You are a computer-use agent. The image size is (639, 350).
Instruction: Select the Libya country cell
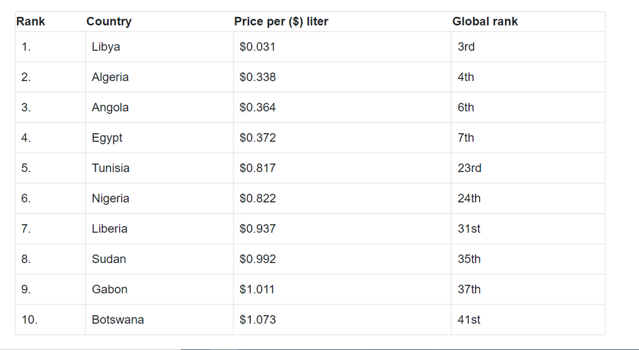(x=105, y=47)
